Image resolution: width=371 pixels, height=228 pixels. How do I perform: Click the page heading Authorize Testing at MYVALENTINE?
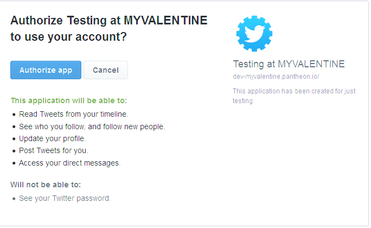click(x=109, y=21)
